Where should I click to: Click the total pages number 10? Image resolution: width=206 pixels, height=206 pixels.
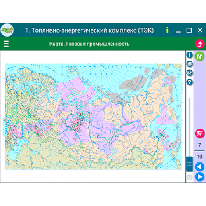tap(199, 157)
